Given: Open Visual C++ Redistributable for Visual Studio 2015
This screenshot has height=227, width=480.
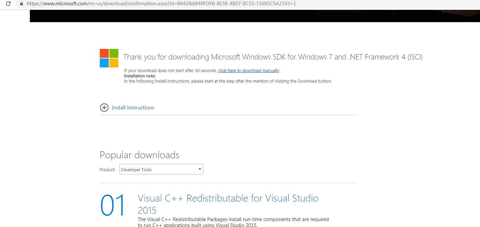Looking at the screenshot, I should [228, 204].
